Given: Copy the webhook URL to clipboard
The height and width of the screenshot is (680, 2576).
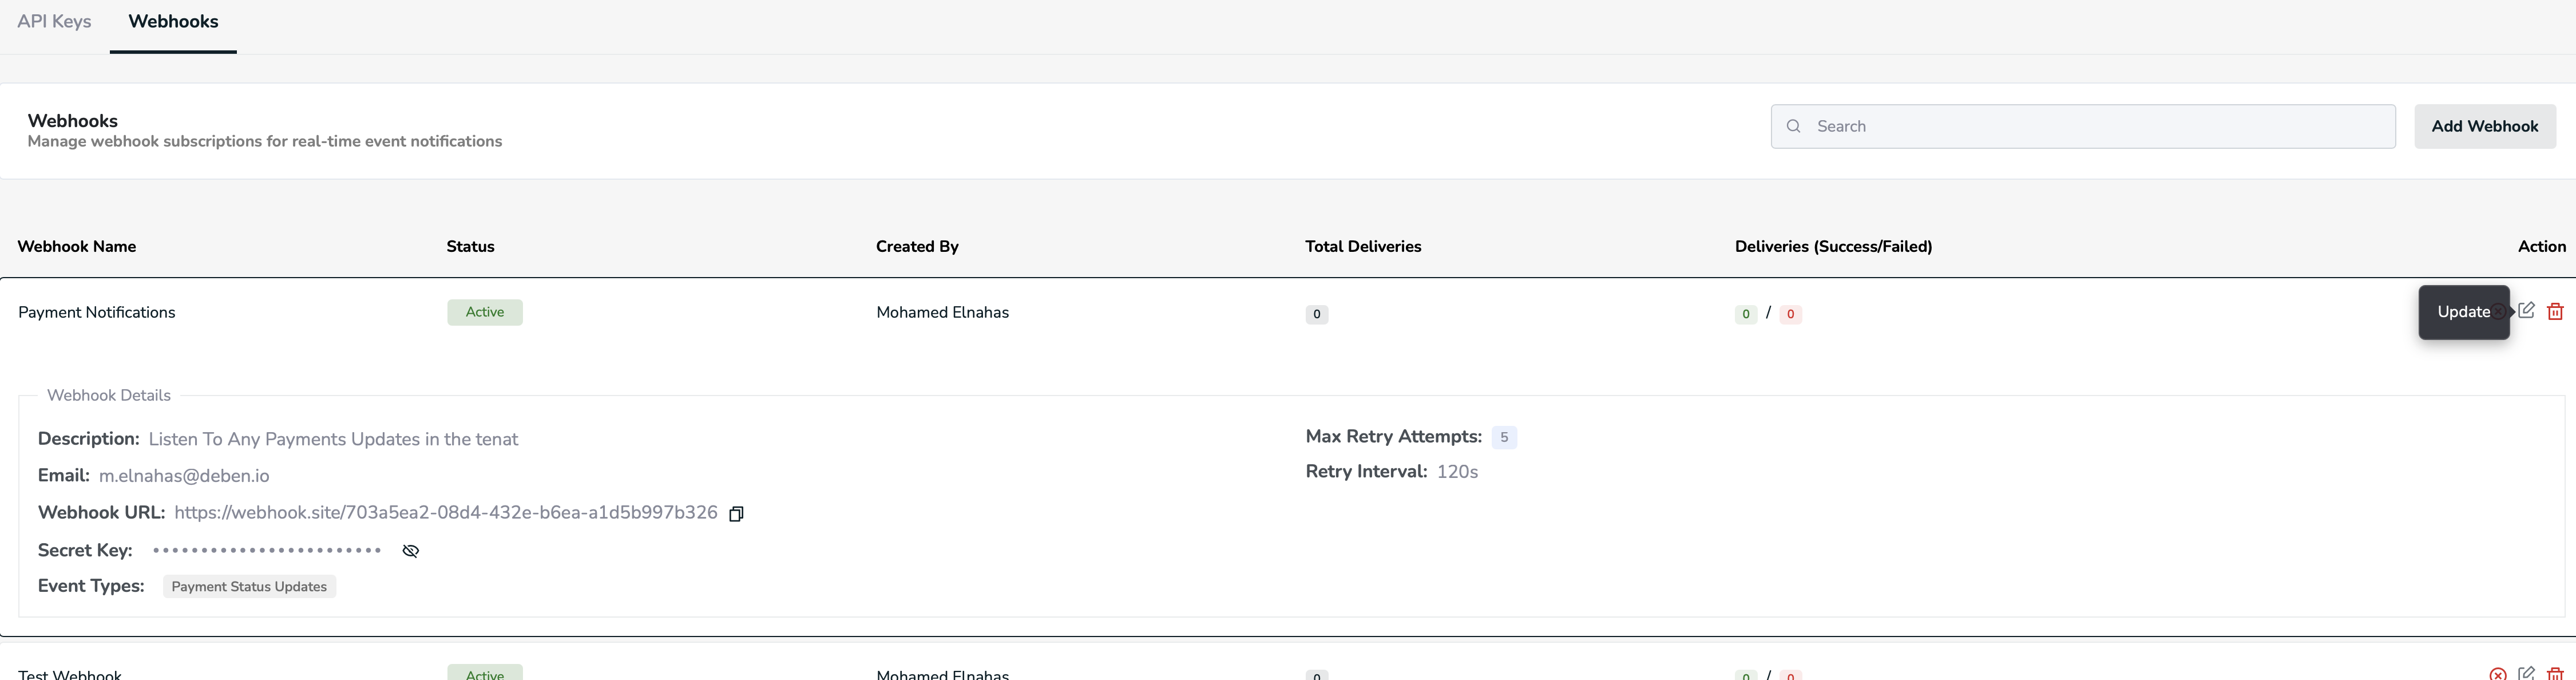Looking at the screenshot, I should [736, 514].
